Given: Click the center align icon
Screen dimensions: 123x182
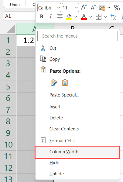Looking at the screenshot, I should 60,16.
